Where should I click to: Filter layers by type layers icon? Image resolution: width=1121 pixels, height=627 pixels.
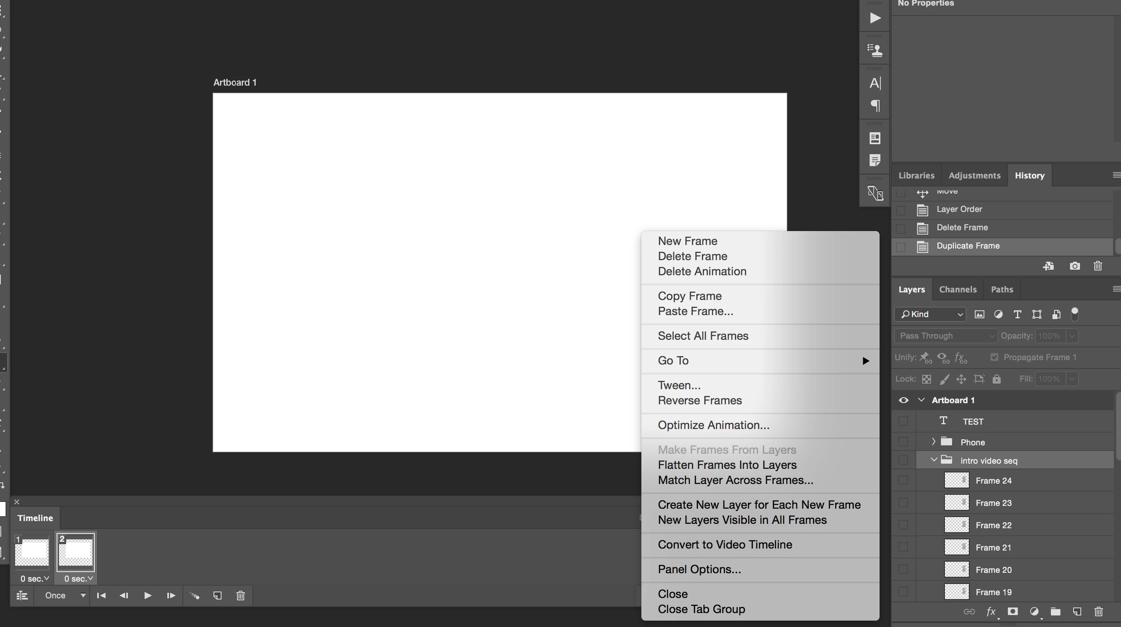pos(1017,314)
